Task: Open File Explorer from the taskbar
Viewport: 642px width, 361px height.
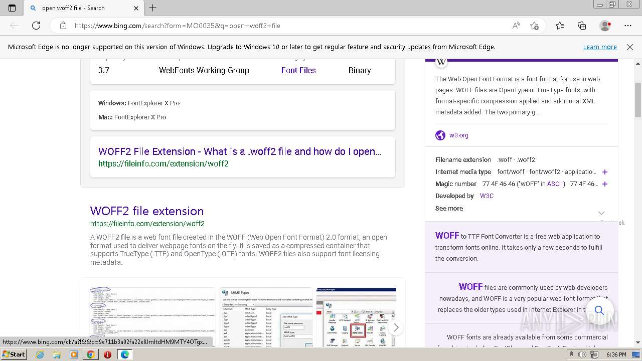Action: (57, 354)
